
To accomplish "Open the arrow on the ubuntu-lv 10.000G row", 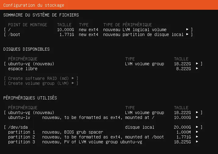I will (x=197, y=117).
